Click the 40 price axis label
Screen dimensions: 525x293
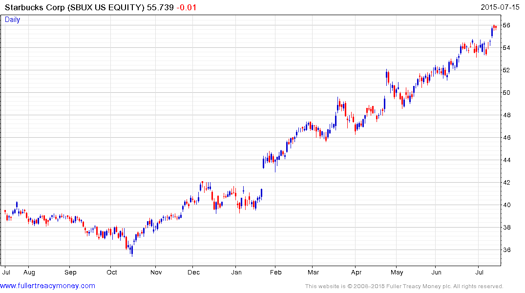point(506,205)
